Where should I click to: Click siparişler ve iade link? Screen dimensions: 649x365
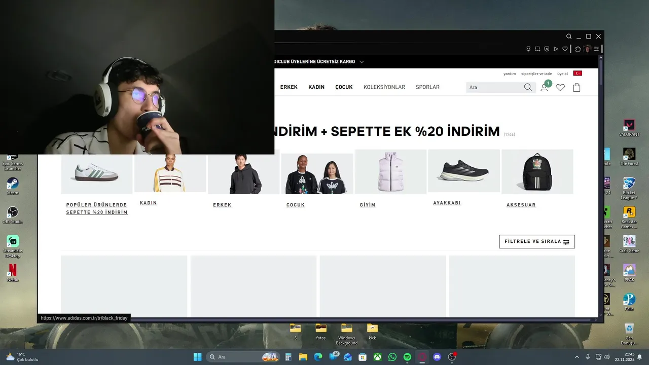coord(536,74)
